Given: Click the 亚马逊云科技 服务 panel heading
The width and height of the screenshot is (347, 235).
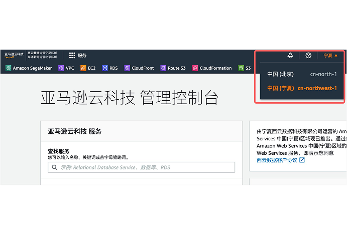Looking at the screenshot, I should coord(75,131).
